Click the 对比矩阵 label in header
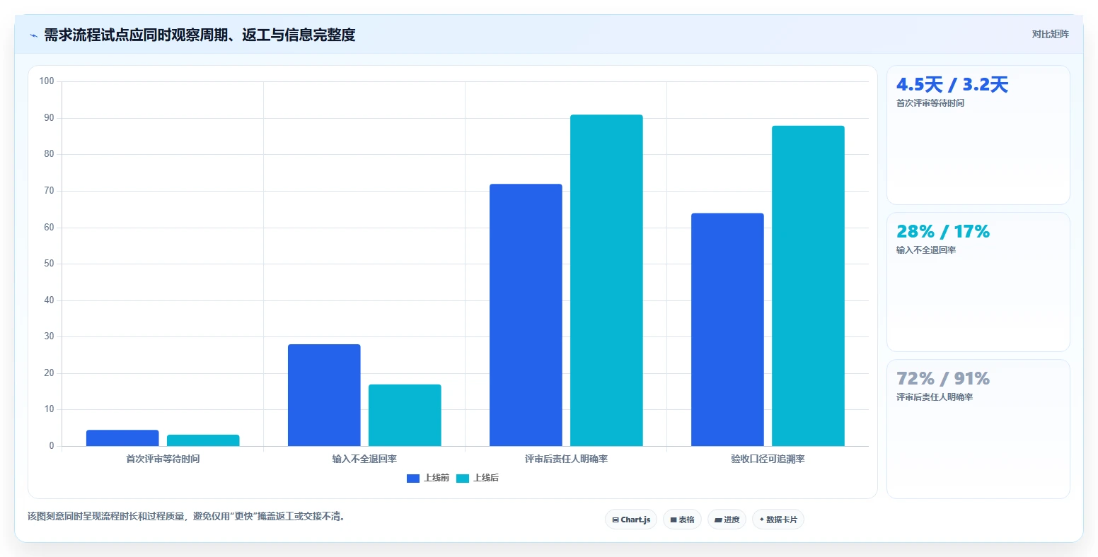This screenshot has width=1098, height=557. [1050, 34]
